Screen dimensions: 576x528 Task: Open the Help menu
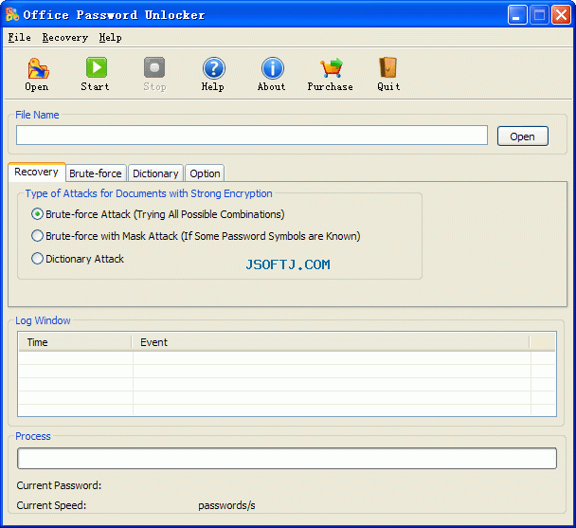pyautogui.click(x=110, y=38)
